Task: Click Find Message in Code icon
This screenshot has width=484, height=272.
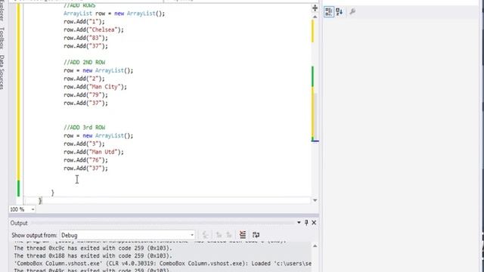Action: (x=205, y=235)
